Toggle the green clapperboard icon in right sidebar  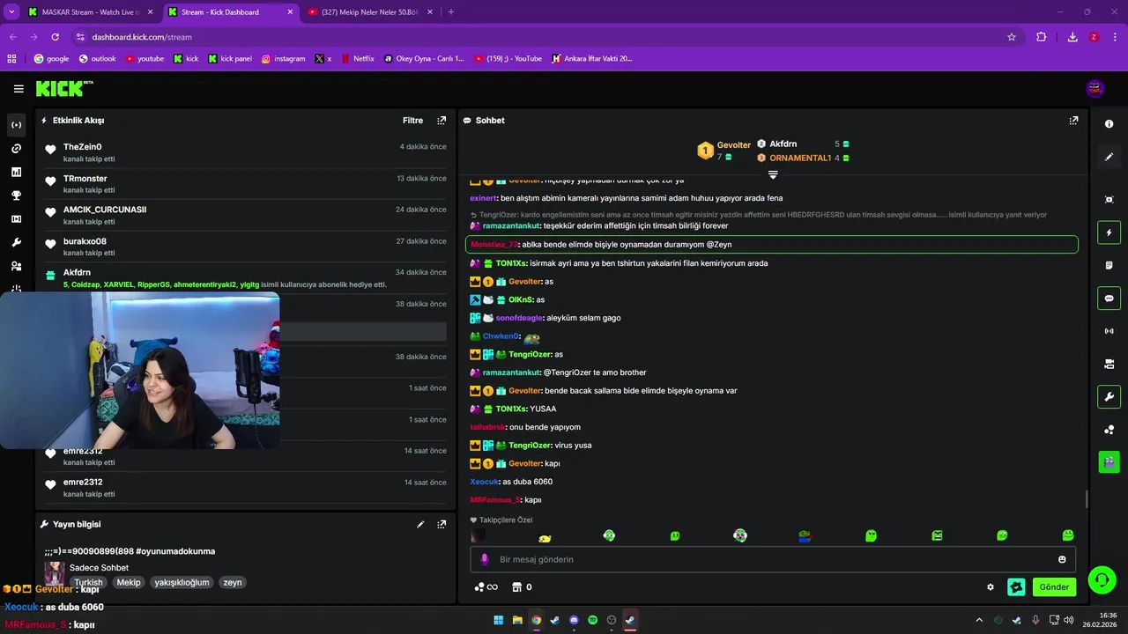tap(1109, 461)
